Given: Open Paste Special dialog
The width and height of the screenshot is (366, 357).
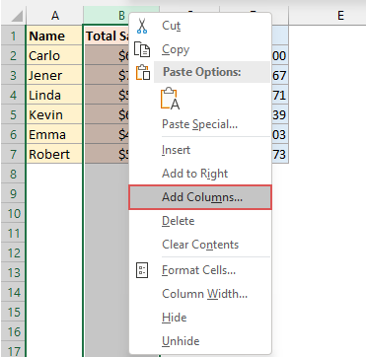Looking at the screenshot, I should point(200,124).
